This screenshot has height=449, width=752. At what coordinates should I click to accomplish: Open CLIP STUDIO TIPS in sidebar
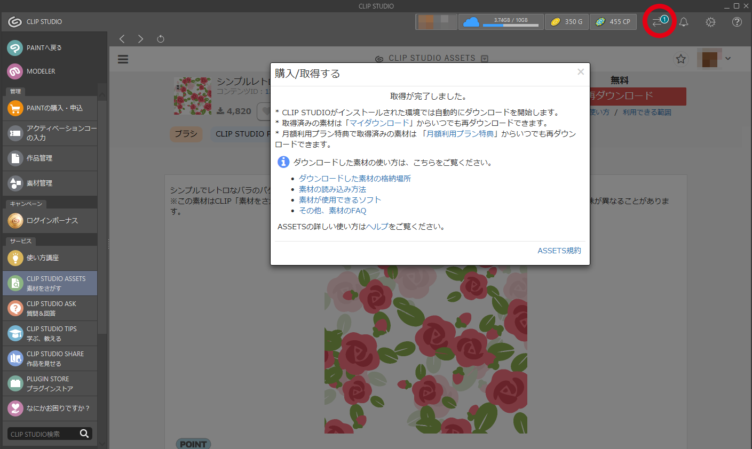coord(50,333)
